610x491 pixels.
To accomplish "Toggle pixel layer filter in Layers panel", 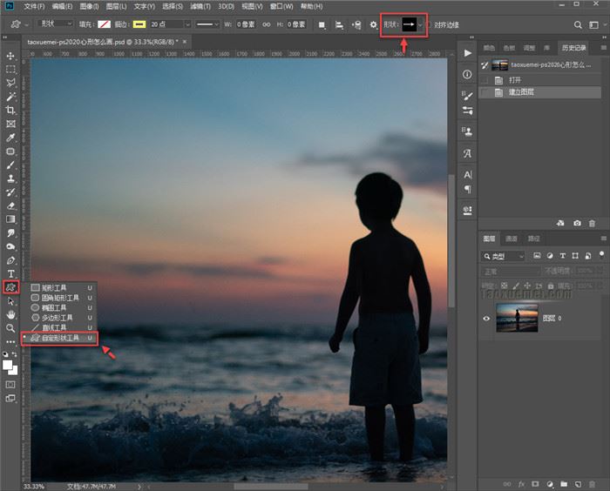I will [x=537, y=256].
